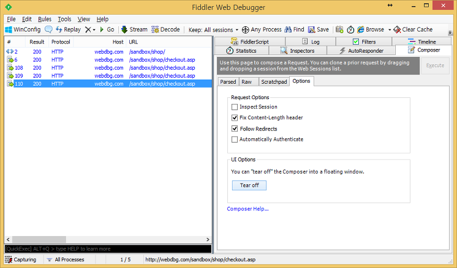This screenshot has width=457, height=268.
Task: Click the QuickExec command box
Action: pyautogui.click(x=108, y=249)
